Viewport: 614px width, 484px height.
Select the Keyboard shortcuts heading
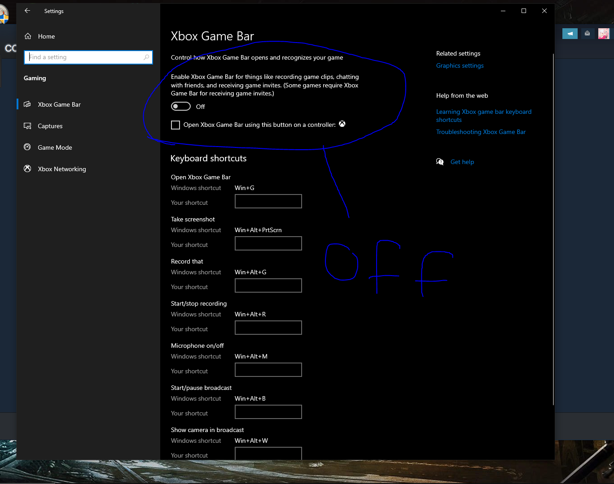point(208,158)
